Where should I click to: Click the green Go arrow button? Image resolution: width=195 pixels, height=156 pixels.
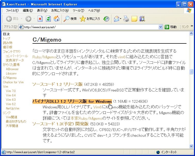coord(167,27)
